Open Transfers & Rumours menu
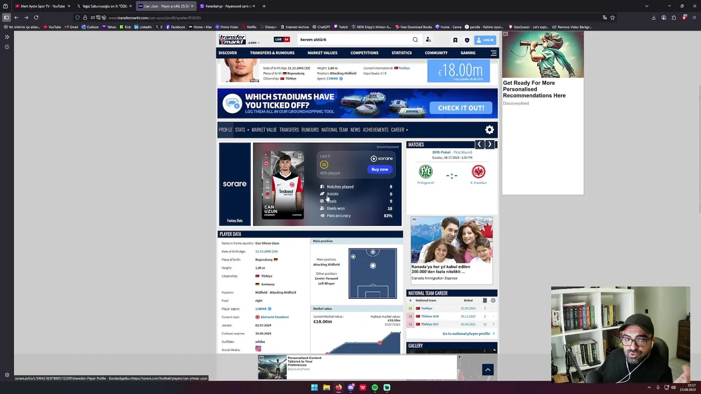Screen dimensions: 701x394 pos(272,53)
